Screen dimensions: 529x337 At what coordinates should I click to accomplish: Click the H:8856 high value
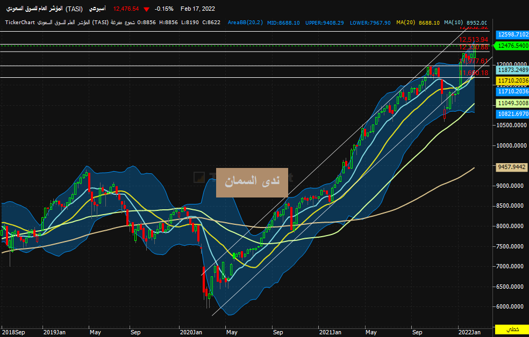tap(168, 23)
